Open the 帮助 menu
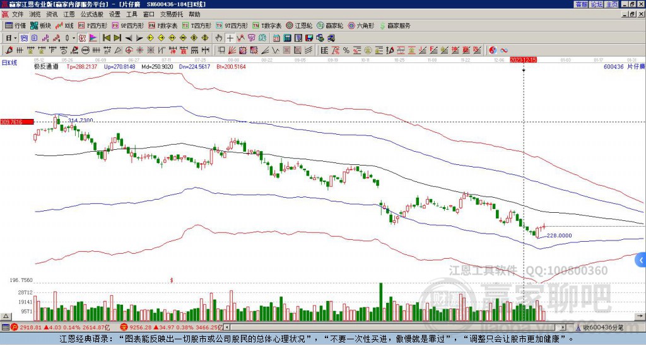646x345 pixels. click(194, 14)
